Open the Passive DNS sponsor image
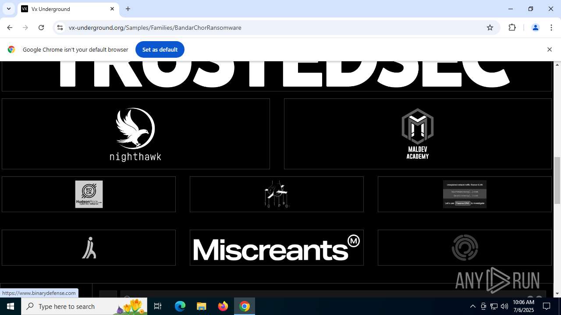This screenshot has height=315, width=561. tap(465, 194)
